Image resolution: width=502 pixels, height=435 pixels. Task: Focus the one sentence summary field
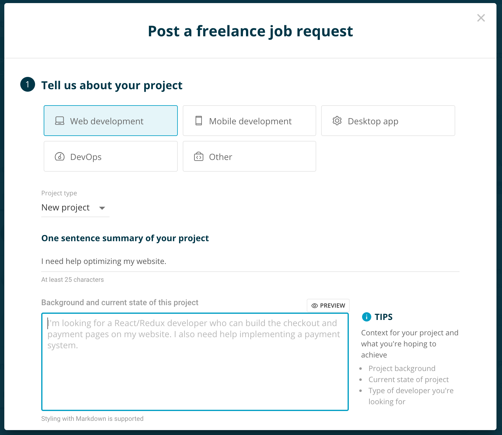point(250,261)
